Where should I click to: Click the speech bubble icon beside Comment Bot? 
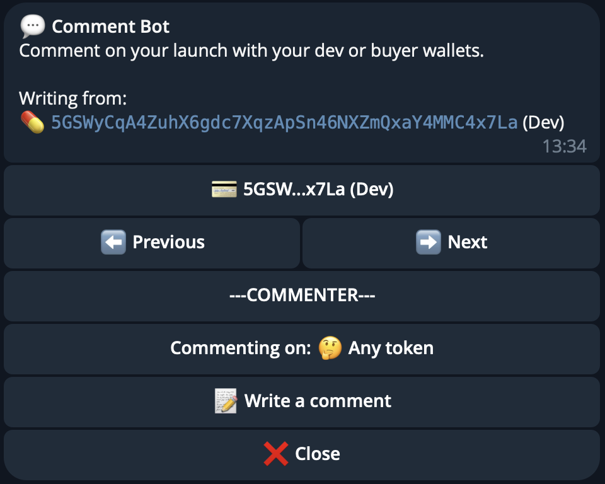[33, 26]
